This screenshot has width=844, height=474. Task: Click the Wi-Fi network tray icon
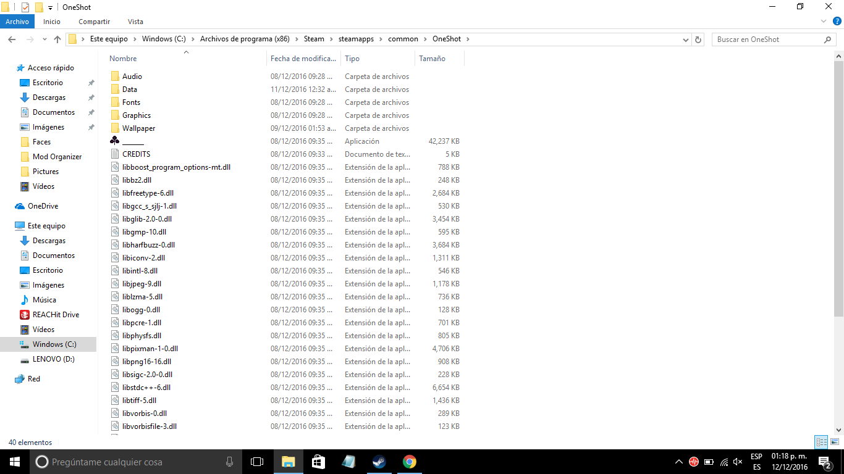tap(724, 462)
